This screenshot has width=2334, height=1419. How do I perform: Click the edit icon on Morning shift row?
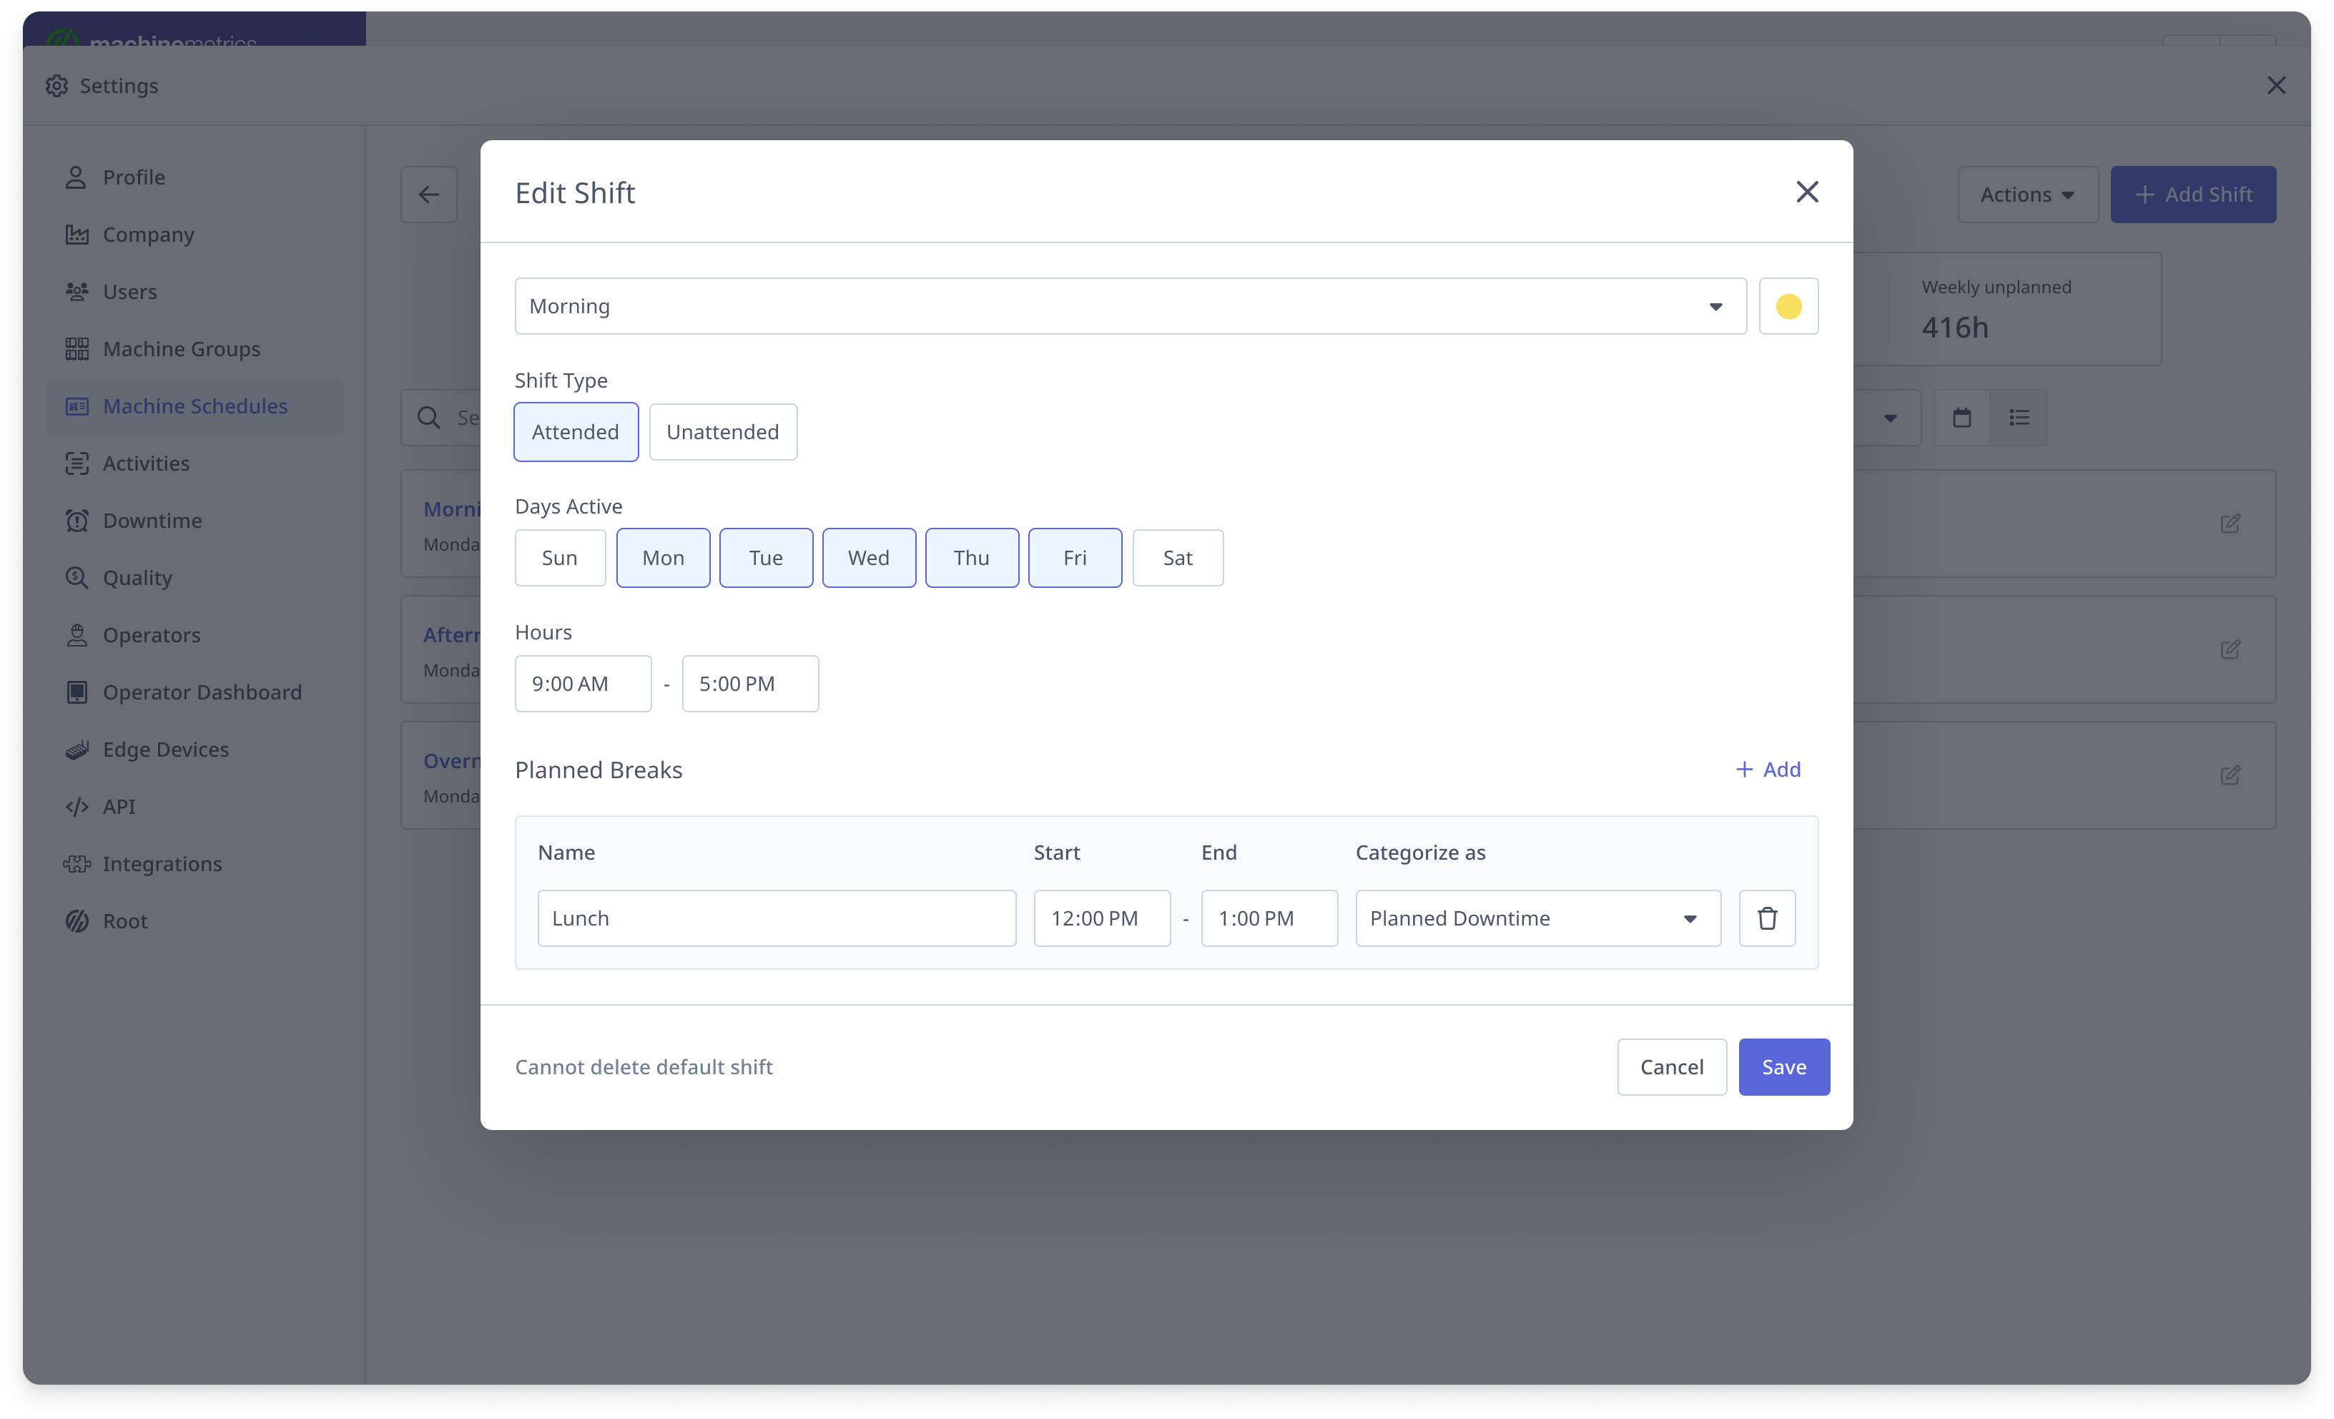(x=2230, y=523)
